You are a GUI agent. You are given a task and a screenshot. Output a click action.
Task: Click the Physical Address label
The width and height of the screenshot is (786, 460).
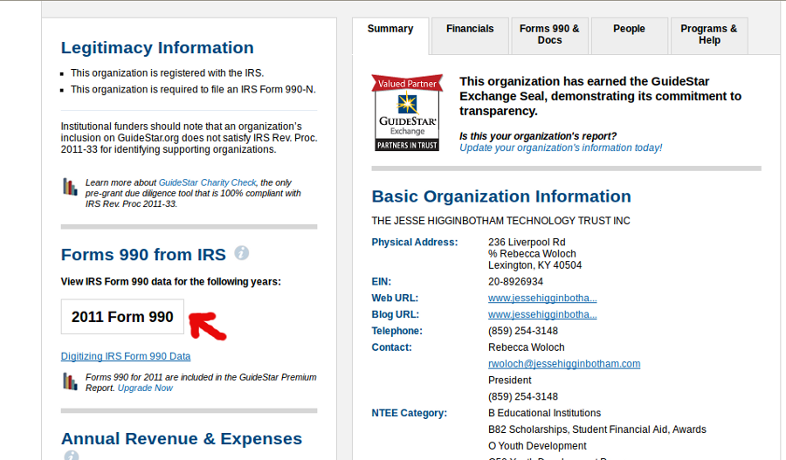(415, 243)
